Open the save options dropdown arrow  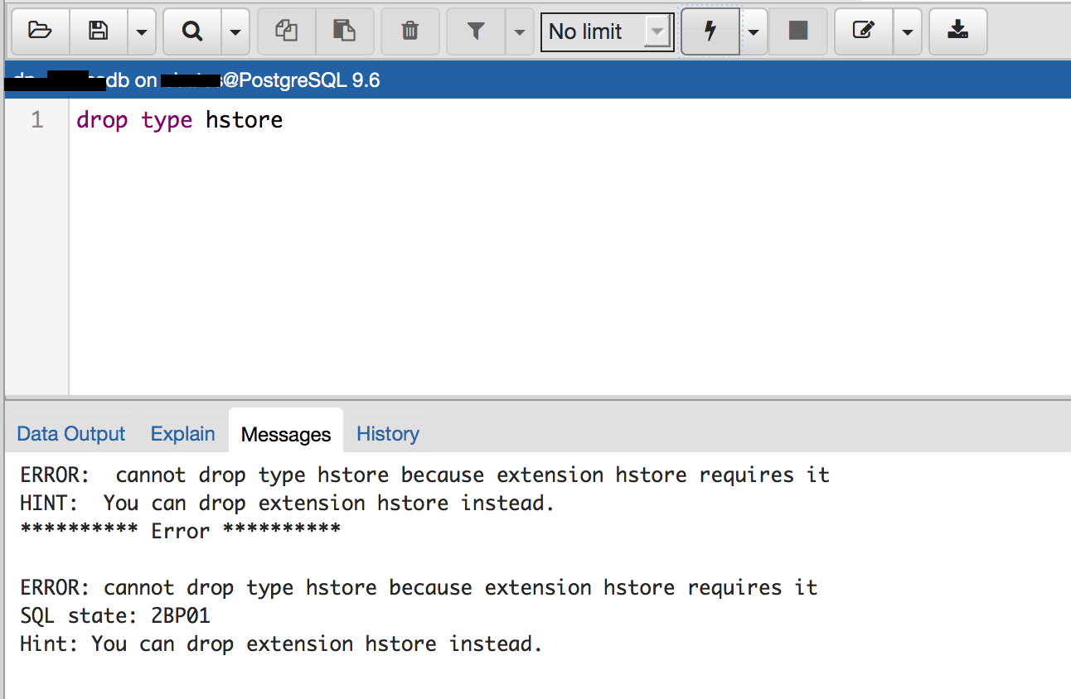(141, 31)
